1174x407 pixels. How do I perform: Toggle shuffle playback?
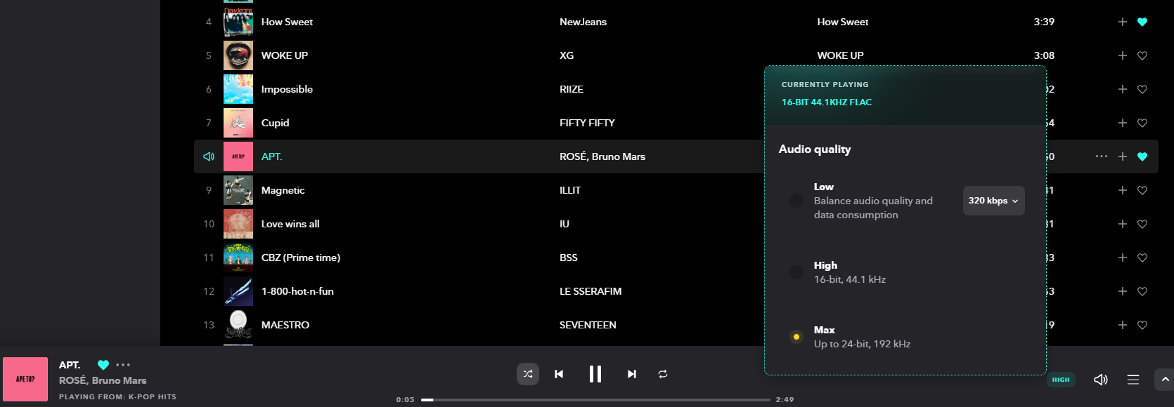tap(528, 374)
